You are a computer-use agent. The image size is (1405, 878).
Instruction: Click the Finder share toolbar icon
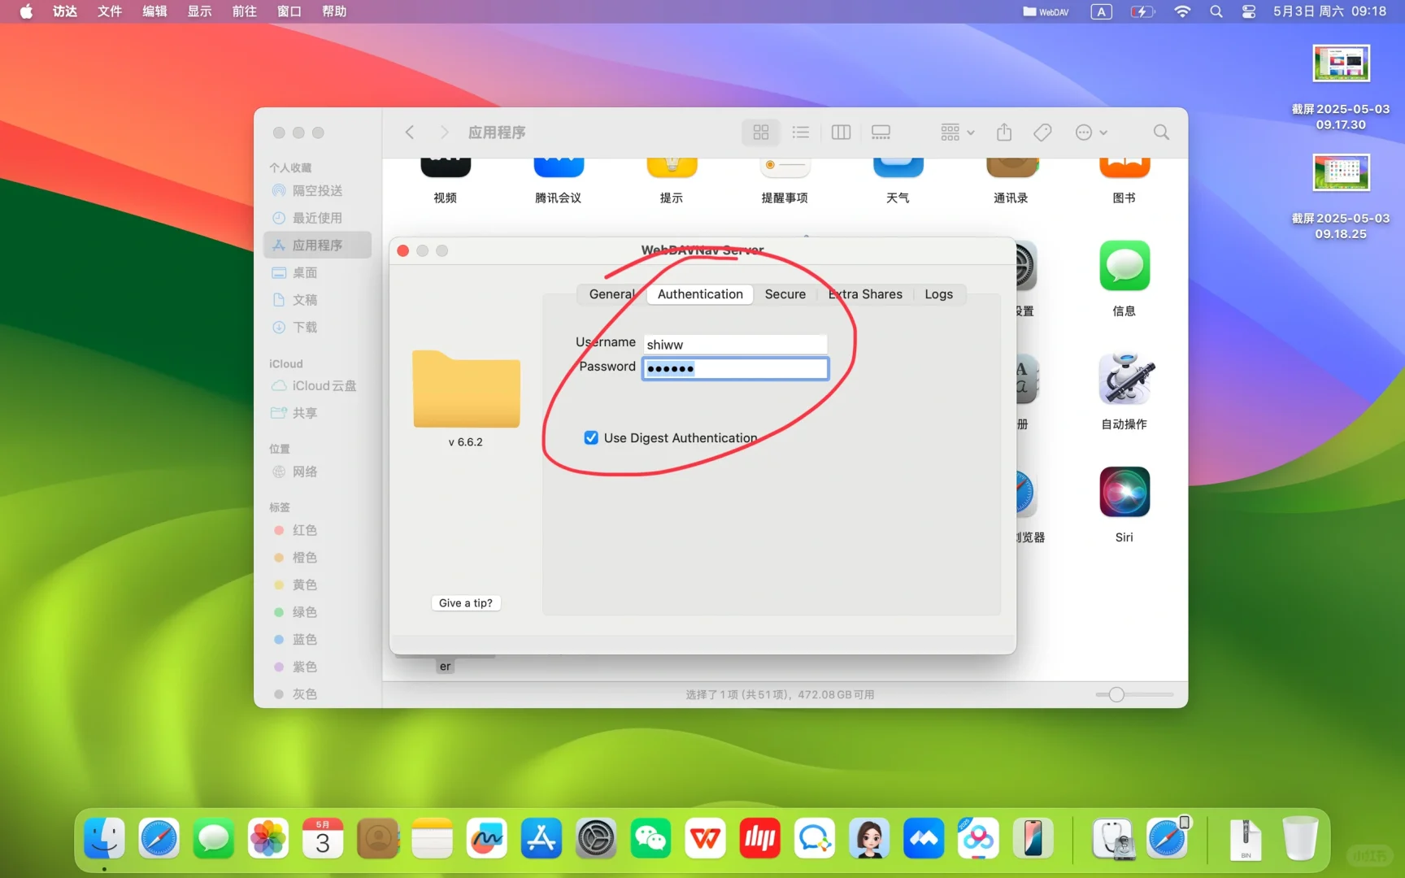pos(1004,133)
